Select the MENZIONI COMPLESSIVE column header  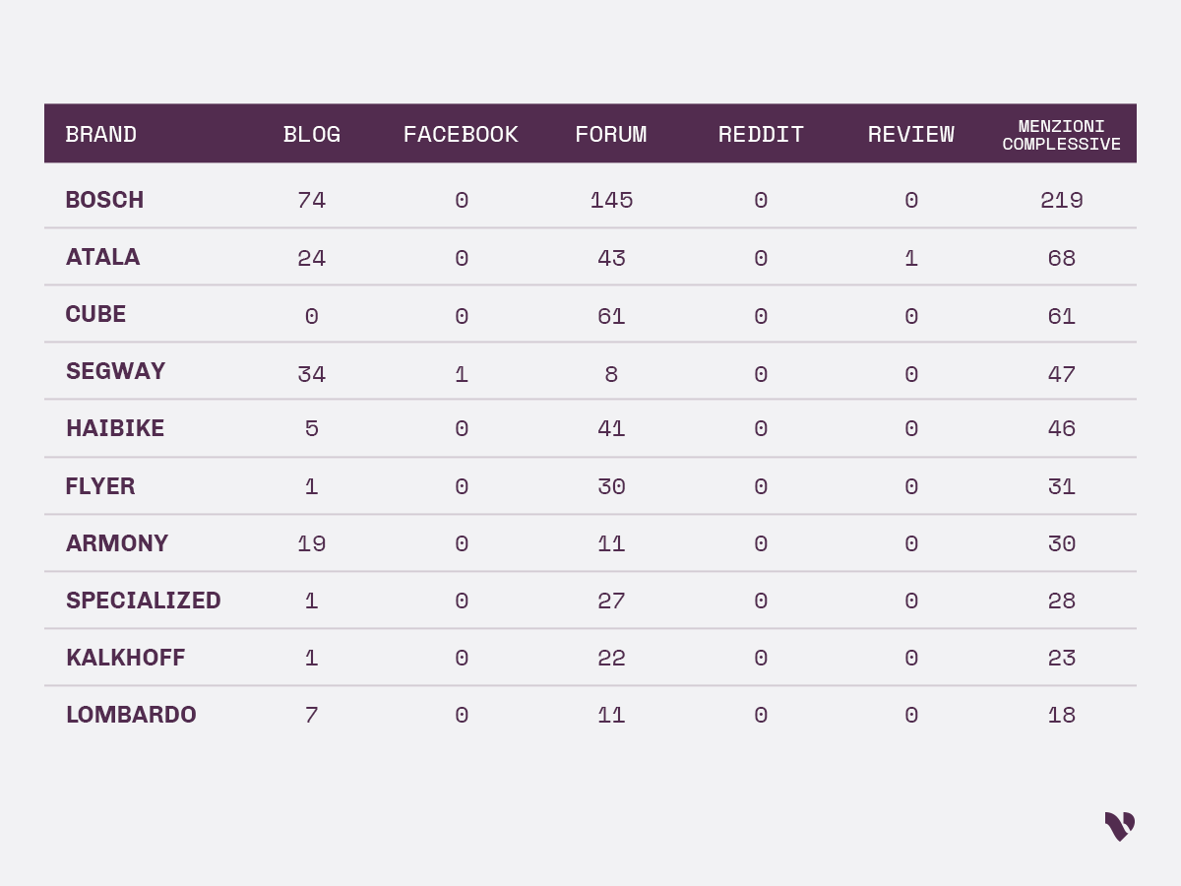pos(1062,135)
